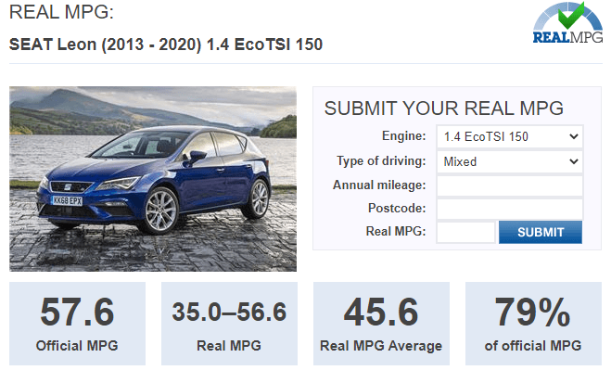Viewport: 611px width, 383px height.
Task: Select the 57.6 Official MPG tile
Action: coord(77,324)
